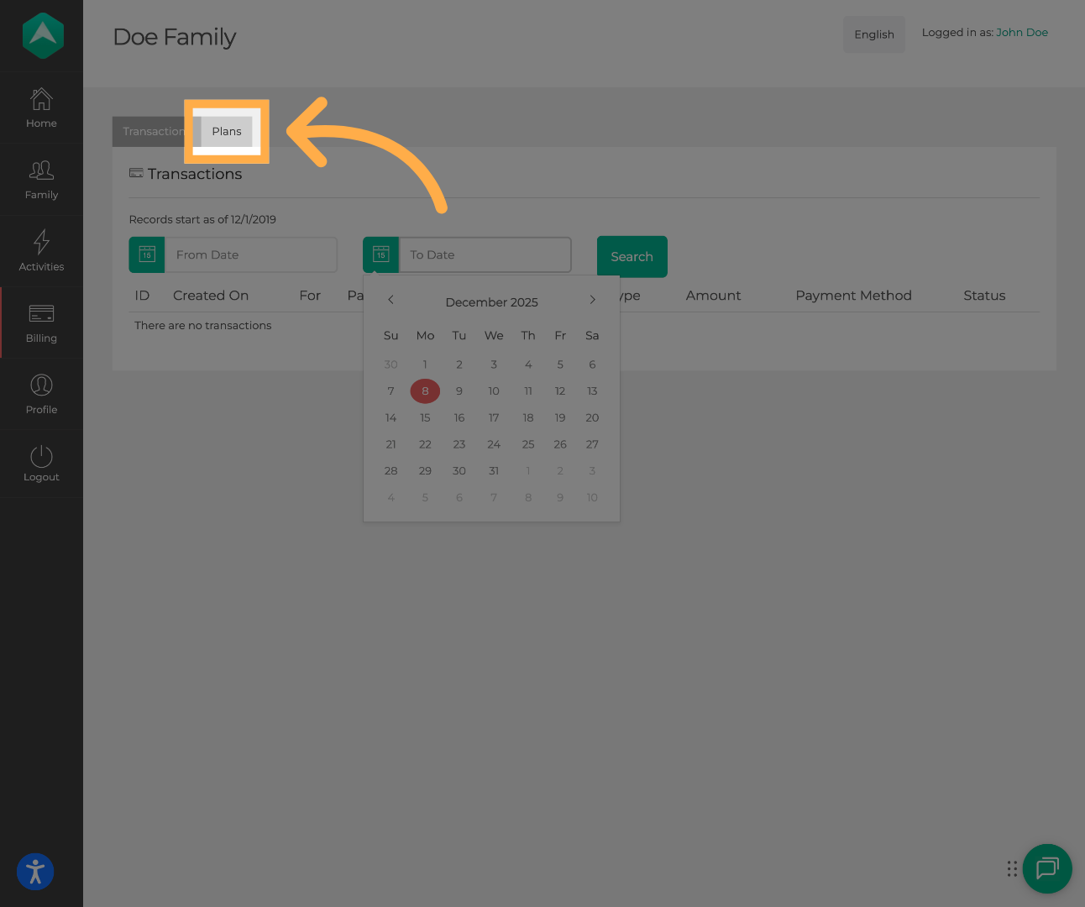
Task: Go to previous month in calendar
Action: (x=390, y=300)
